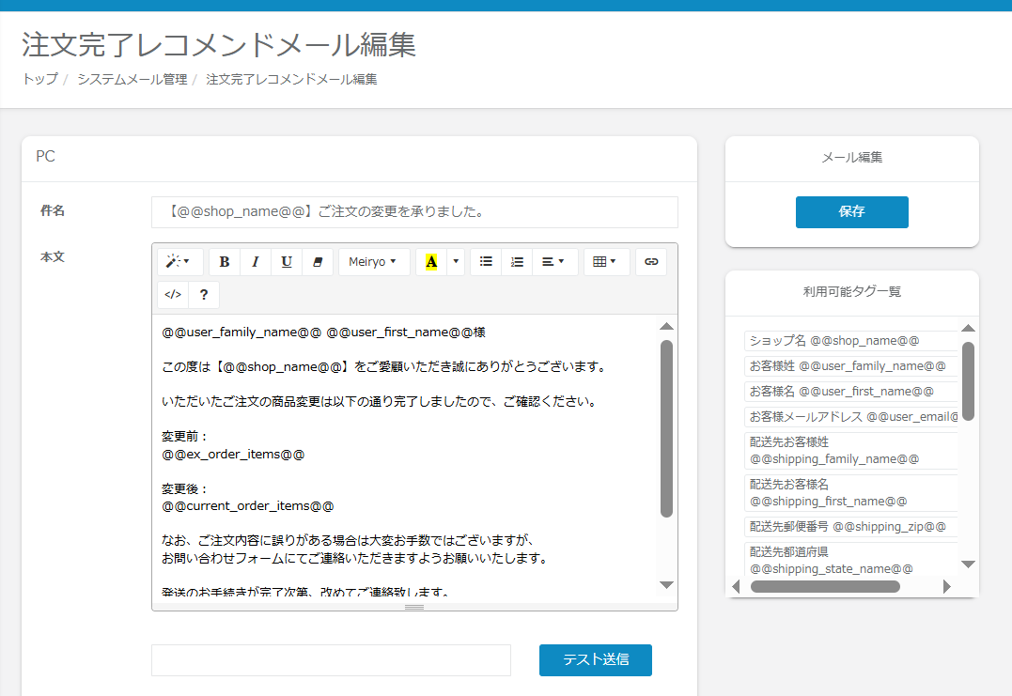Go to システムメール管理 breadcrumb link
Screen dimensions: 1012x696
tap(132, 80)
